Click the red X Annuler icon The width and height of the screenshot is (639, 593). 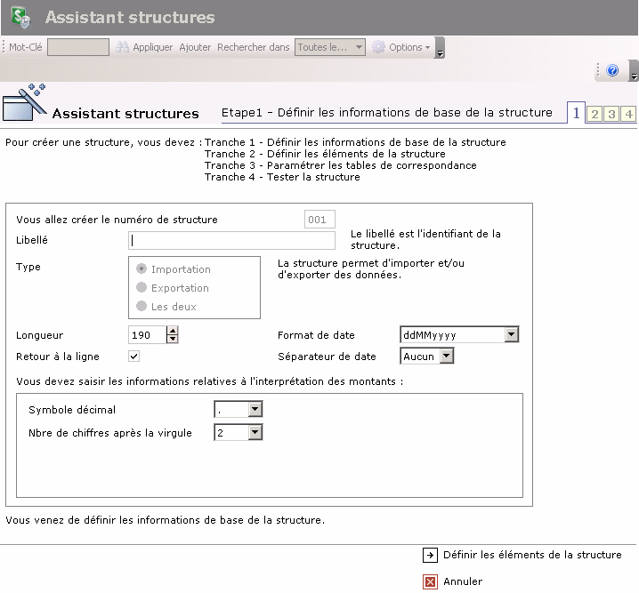click(430, 581)
